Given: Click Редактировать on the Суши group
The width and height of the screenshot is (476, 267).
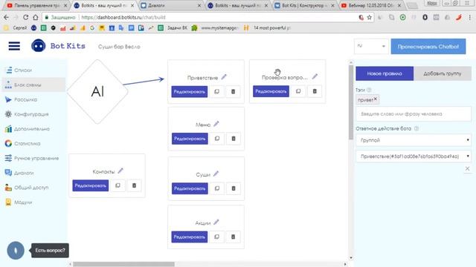Looking at the screenshot, I should tap(190, 188).
